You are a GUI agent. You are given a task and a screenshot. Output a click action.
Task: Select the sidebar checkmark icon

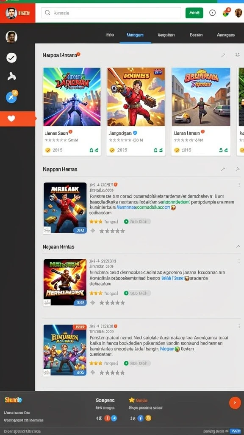pos(11,58)
